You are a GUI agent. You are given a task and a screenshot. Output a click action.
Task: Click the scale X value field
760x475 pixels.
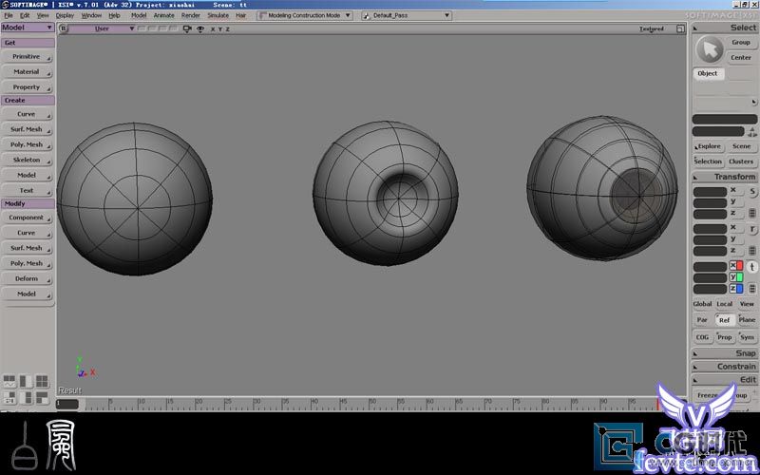click(710, 192)
